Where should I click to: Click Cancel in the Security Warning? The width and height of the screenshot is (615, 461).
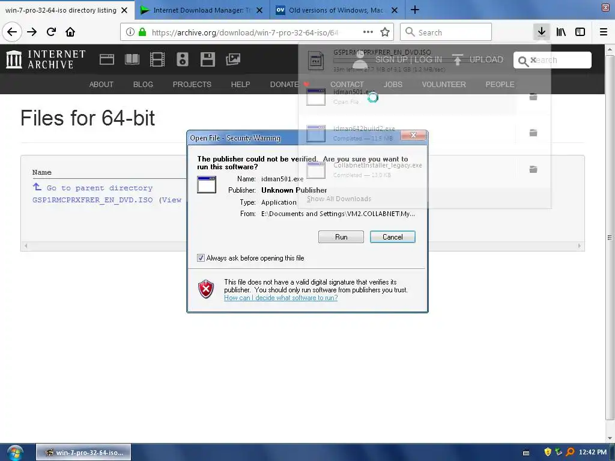(x=393, y=237)
